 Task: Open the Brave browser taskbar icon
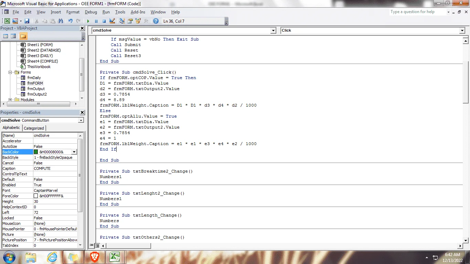tap(94, 257)
